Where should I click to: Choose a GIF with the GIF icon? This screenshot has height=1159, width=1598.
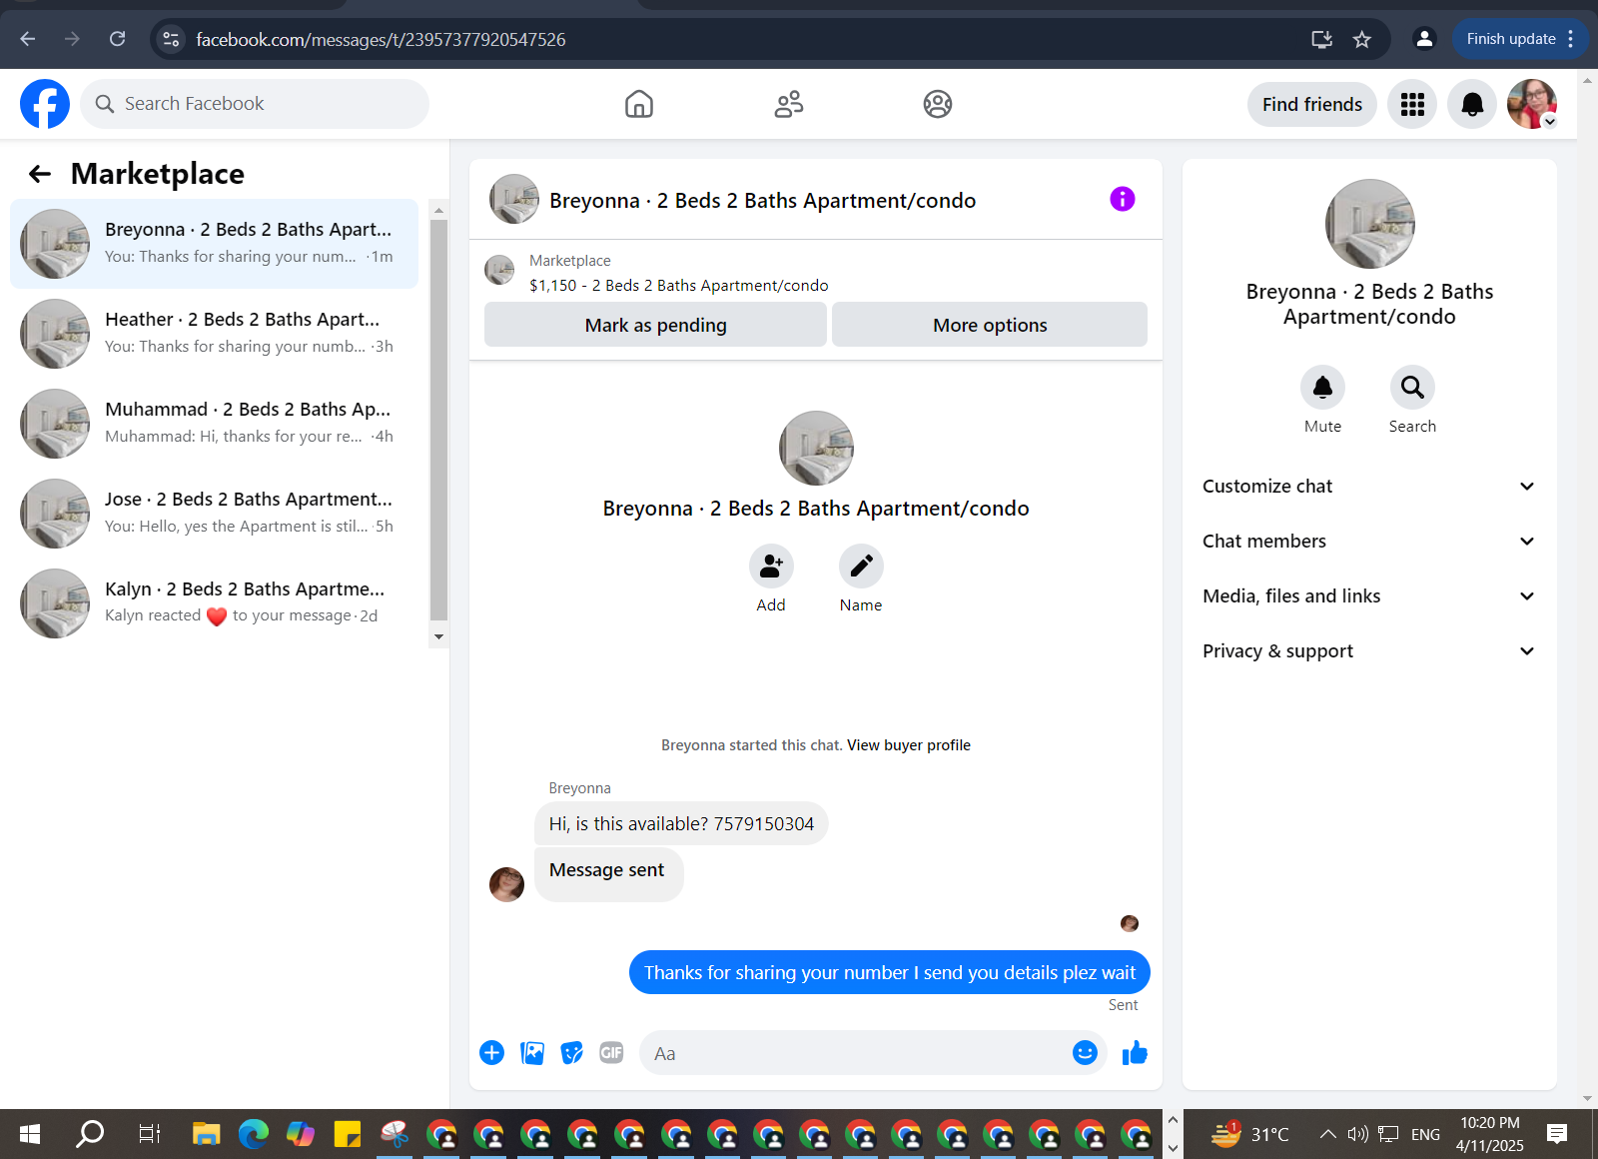click(x=611, y=1053)
